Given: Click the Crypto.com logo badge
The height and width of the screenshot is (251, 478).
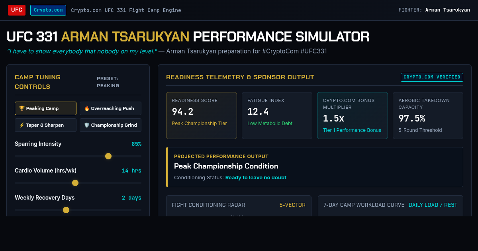Looking at the screenshot, I should [x=48, y=10].
